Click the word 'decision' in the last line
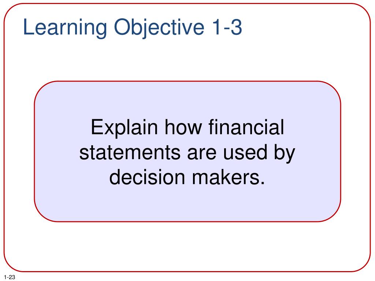This screenshot has height=281, width=375. click(147, 177)
